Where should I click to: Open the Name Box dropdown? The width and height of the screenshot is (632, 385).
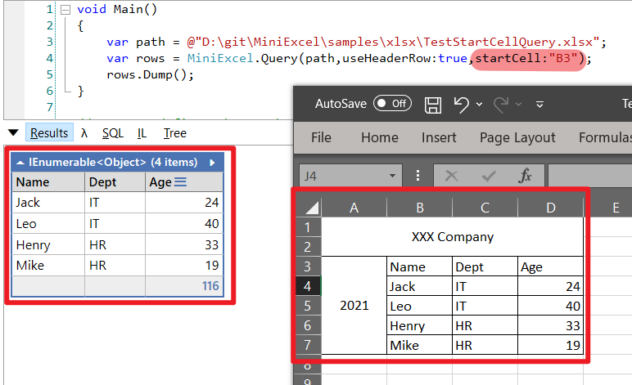(394, 176)
